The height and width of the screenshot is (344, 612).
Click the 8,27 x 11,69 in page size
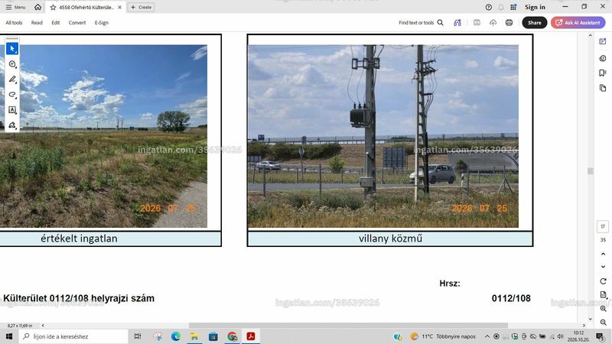[20, 326]
